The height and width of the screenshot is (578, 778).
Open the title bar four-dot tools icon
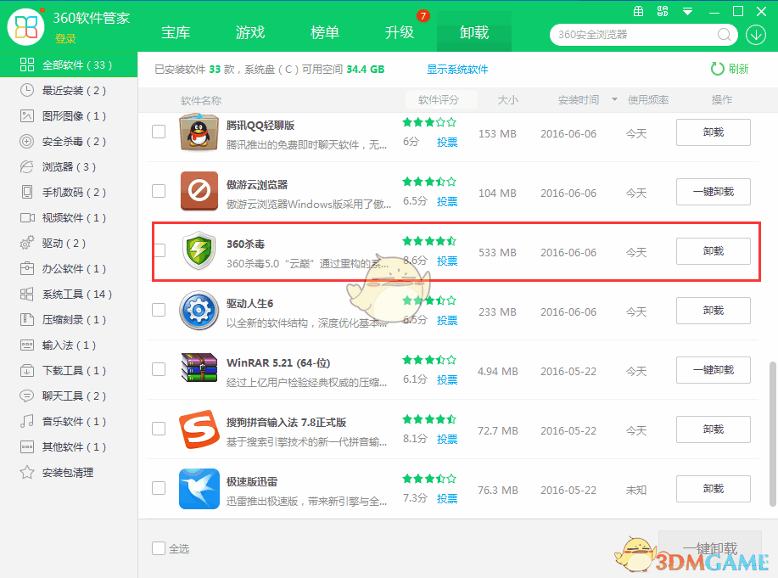click(x=663, y=11)
